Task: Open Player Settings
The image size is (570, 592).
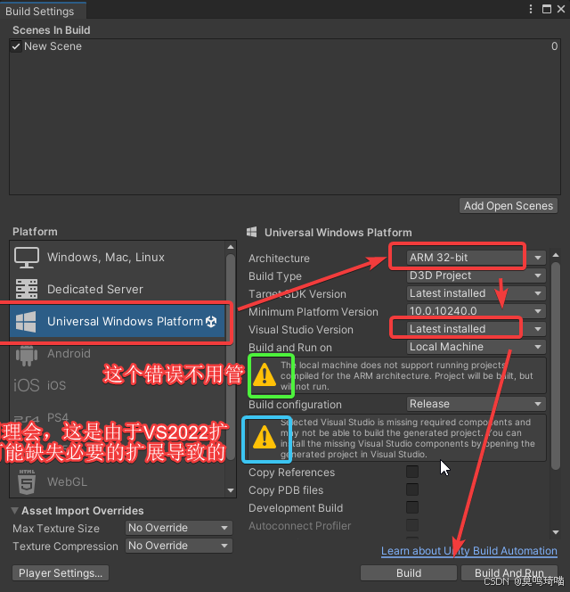Action: point(61,573)
